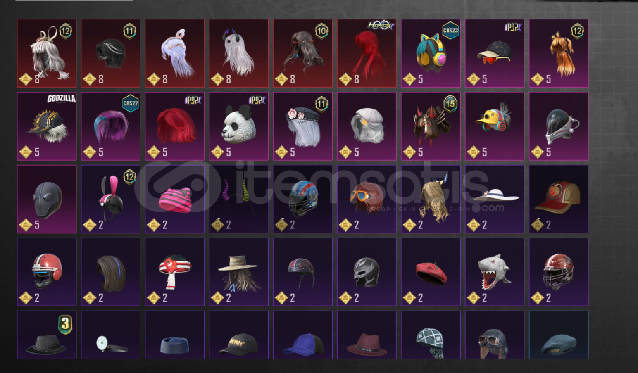This screenshot has width=638, height=373.
Task: Pick the shark head hat
Action: [495, 272]
